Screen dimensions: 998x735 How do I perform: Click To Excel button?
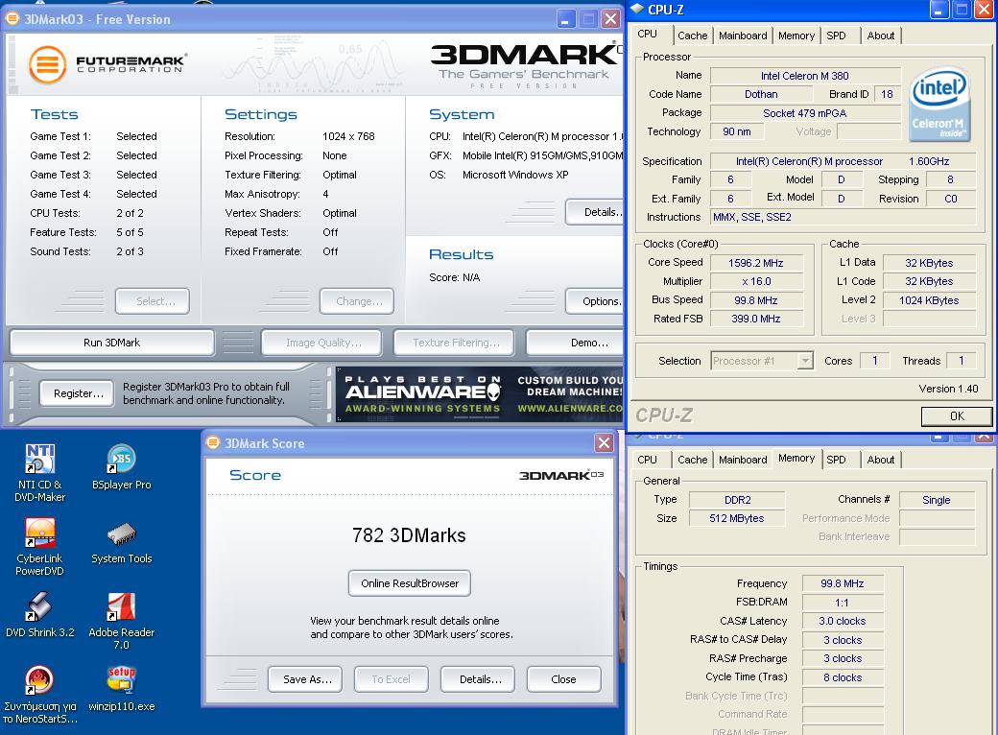click(392, 679)
